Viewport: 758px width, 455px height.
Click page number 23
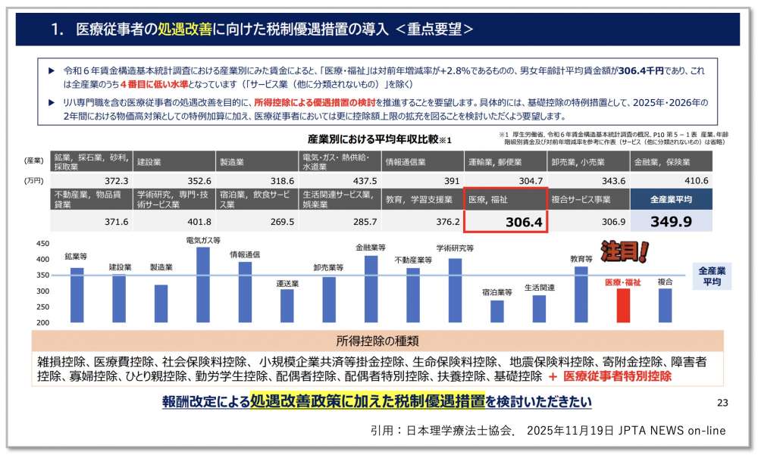click(722, 402)
